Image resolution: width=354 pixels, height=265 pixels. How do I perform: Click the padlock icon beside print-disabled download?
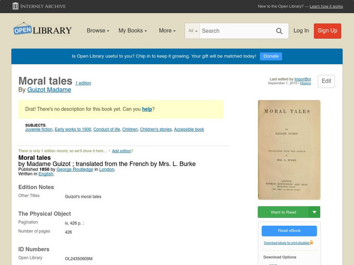click(x=312, y=242)
